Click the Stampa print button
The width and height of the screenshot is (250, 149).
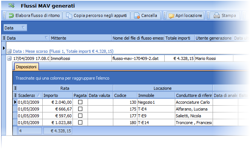pyautogui.click(x=225, y=15)
